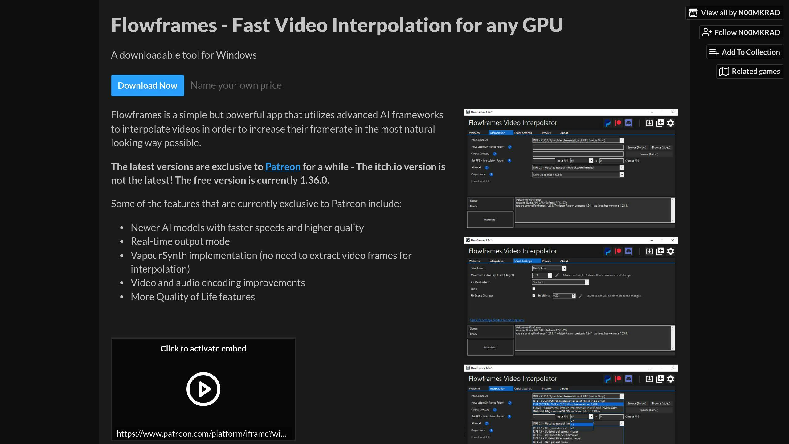Viewport: 789px width, 444px height.
Task: Click the download-arrow box icon in the first app screenshot
Action: tap(649, 123)
